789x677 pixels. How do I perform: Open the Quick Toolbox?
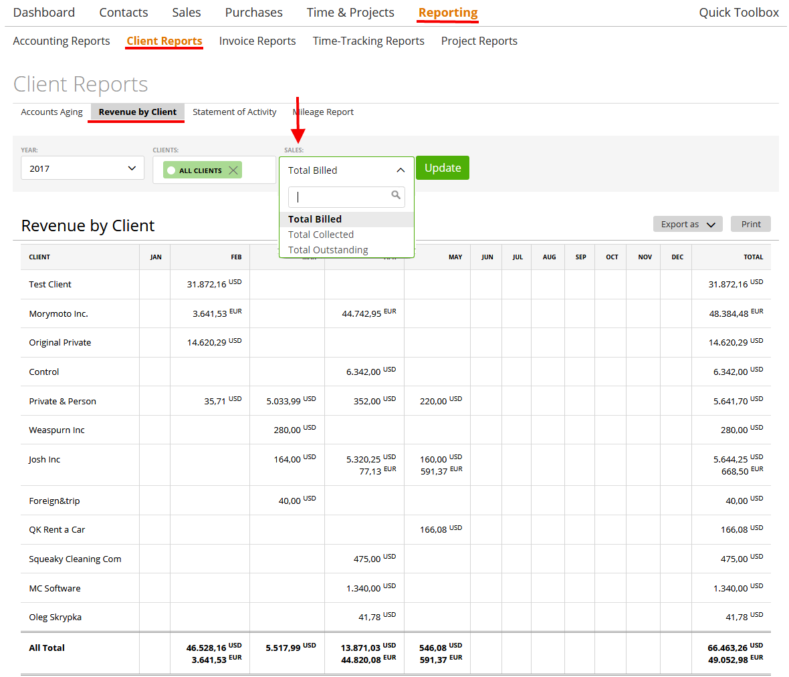pyautogui.click(x=739, y=12)
